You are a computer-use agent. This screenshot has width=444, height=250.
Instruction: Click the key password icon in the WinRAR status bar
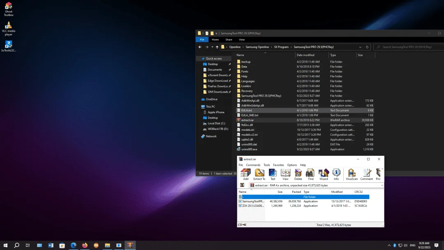[244, 225]
